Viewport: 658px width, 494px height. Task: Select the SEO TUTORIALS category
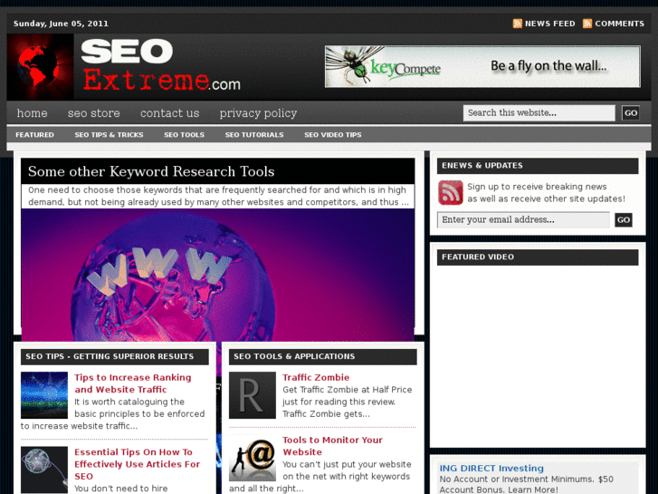254,135
